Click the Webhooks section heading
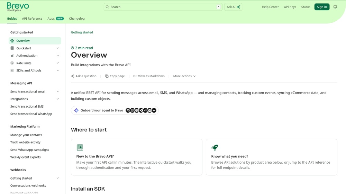 click(x=18, y=170)
